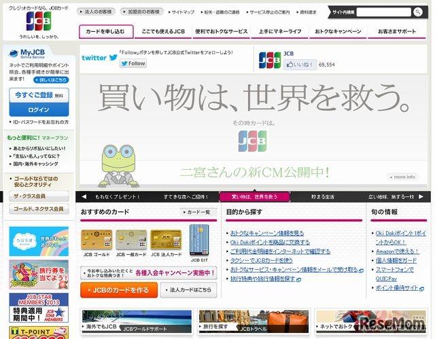The image size is (435, 339).
Task: Click the 詳しくはこちら button under MyJCB
Action: tap(51, 80)
